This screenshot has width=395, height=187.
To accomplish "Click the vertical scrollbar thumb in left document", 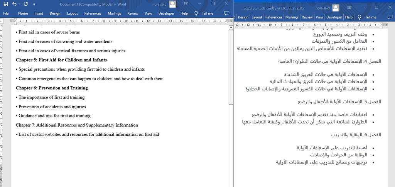I will [231, 145].
